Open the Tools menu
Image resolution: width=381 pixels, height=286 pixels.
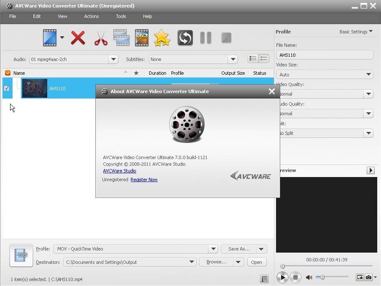point(120,16)
